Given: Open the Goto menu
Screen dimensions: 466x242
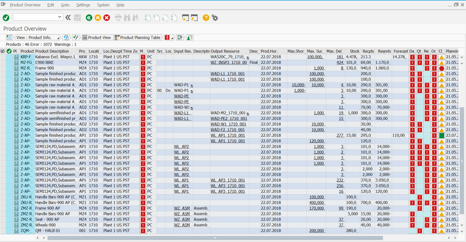Looking at the screenshot, I should point(65,5).
